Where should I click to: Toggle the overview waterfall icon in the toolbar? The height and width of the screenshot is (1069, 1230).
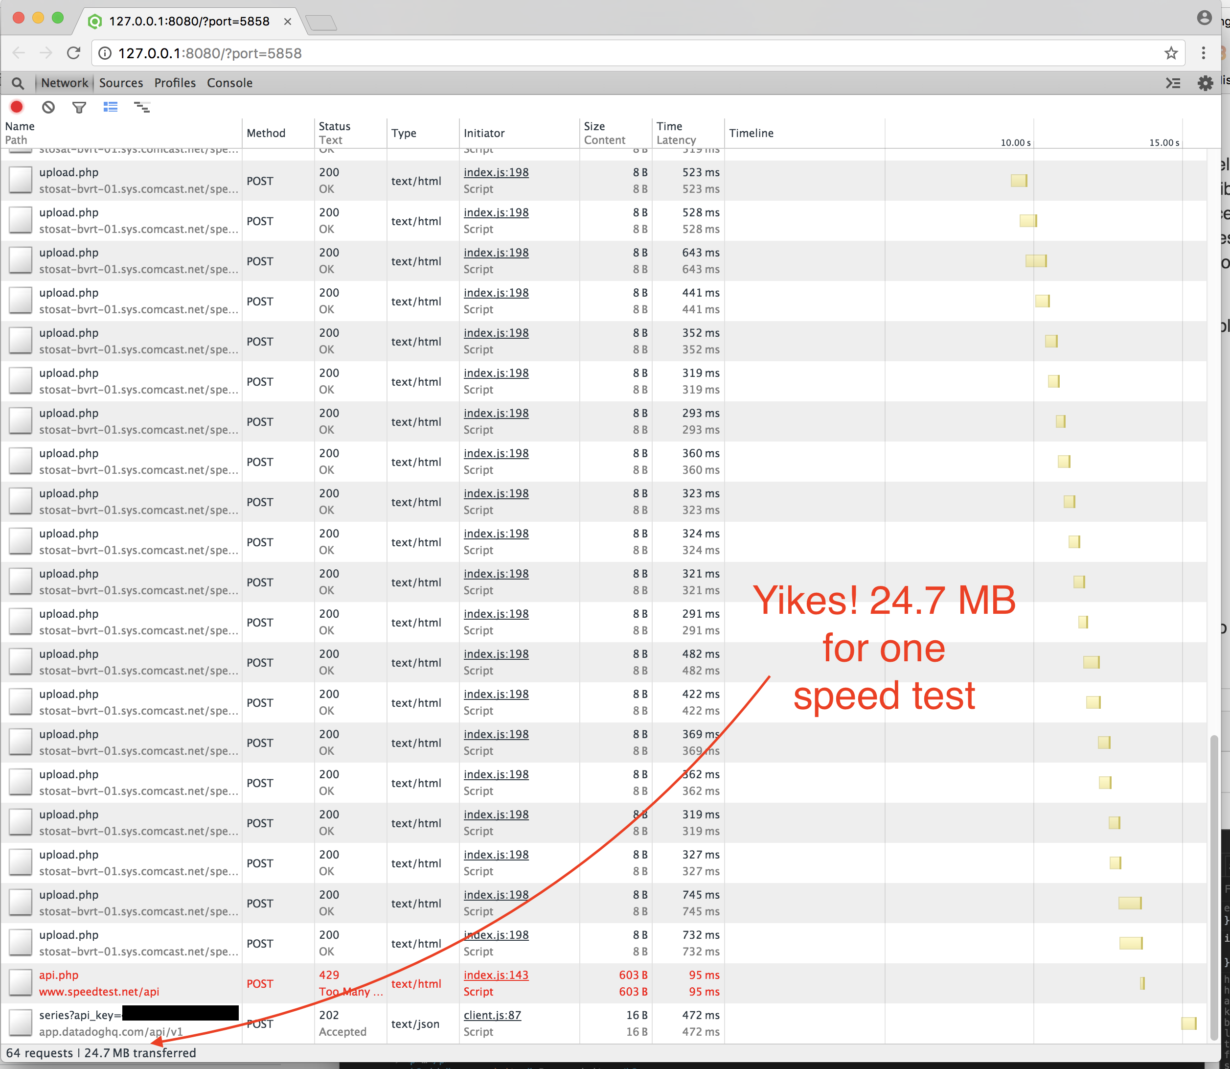coord(142,107)
